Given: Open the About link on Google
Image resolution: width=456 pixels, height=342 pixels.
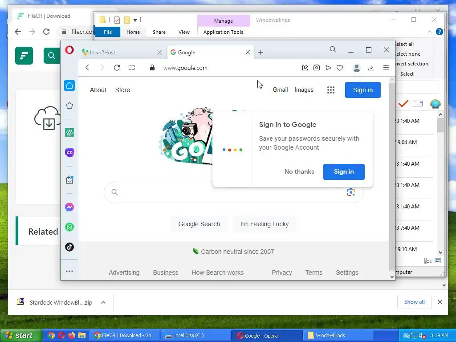Looking at the screenshot, I should 98,90.
